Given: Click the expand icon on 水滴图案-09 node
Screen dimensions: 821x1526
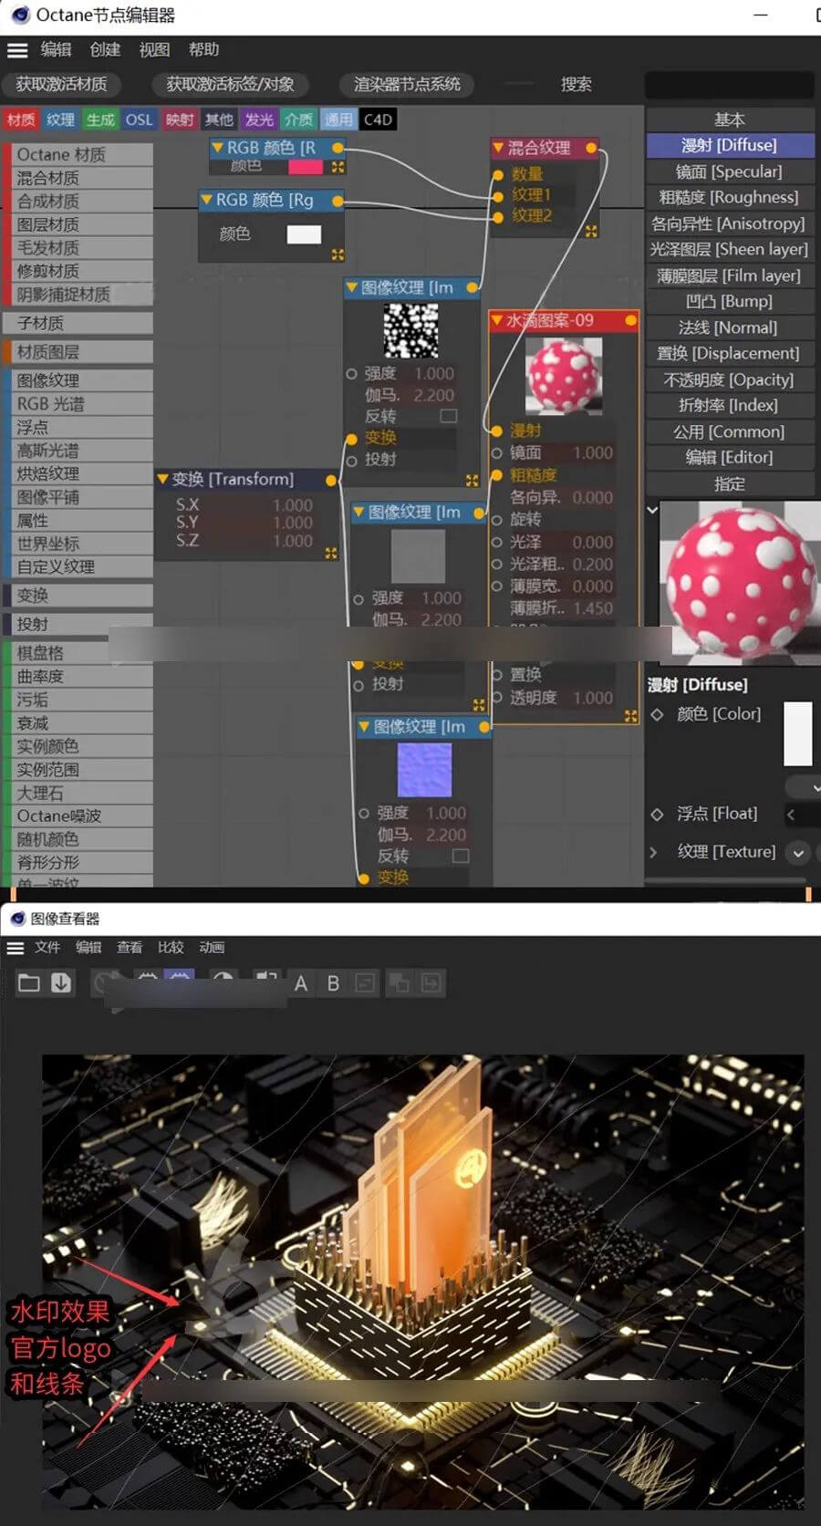Looking at the screenshot, I should 630,717.
